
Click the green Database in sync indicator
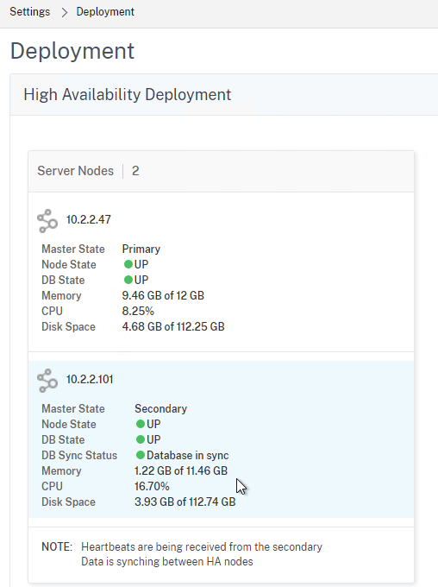click(141, 455)
